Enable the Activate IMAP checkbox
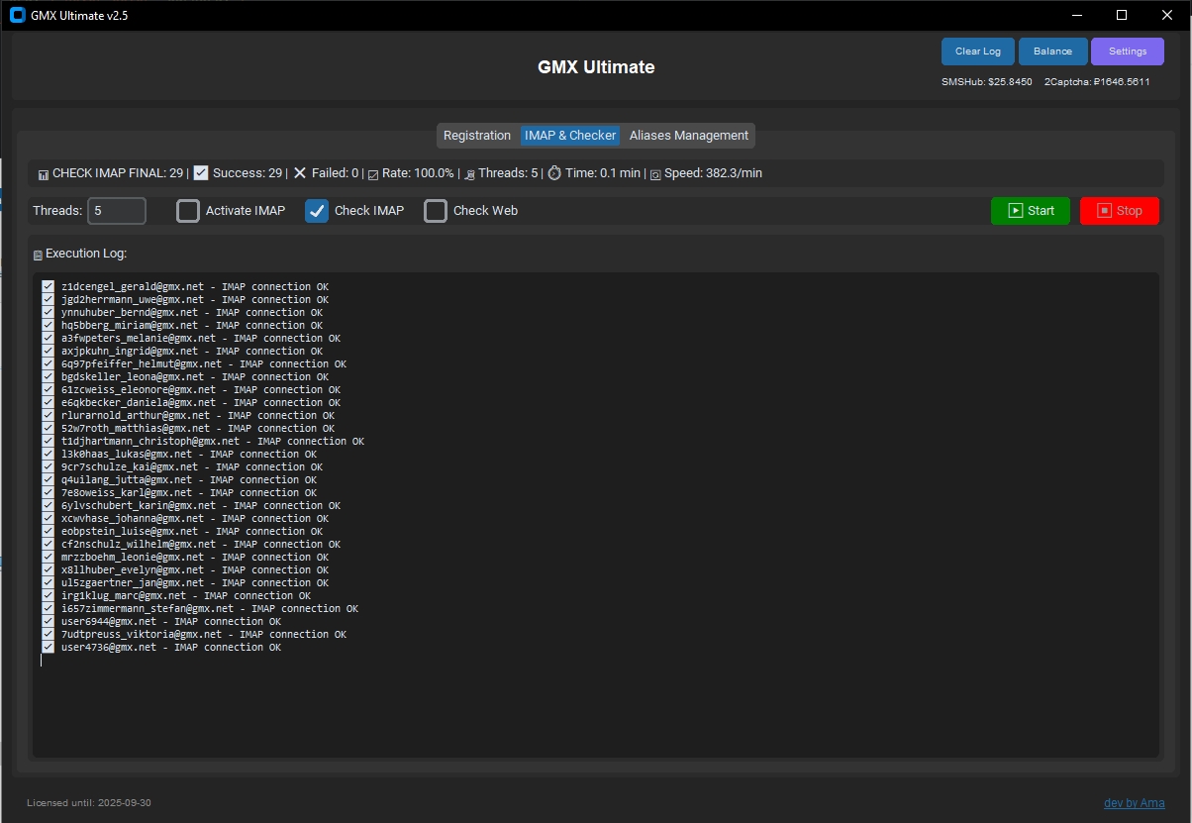This screenshot has height=823, width=1192. pos(188,211)
